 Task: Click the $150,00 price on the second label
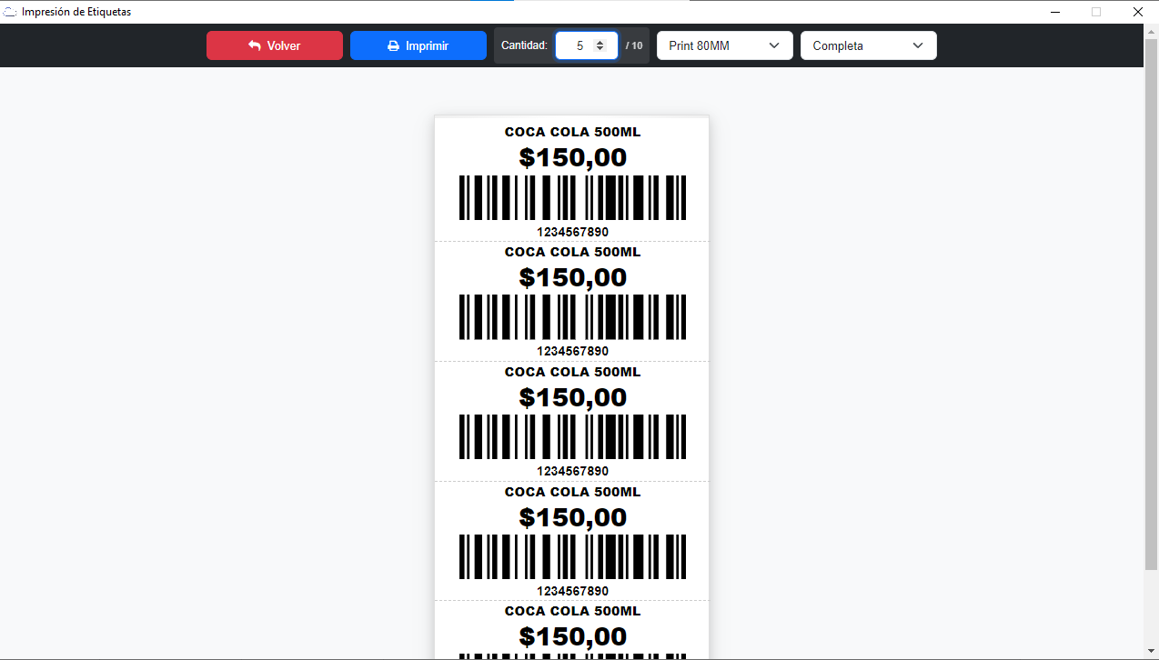pyautogui.click(x=571, y=277)
